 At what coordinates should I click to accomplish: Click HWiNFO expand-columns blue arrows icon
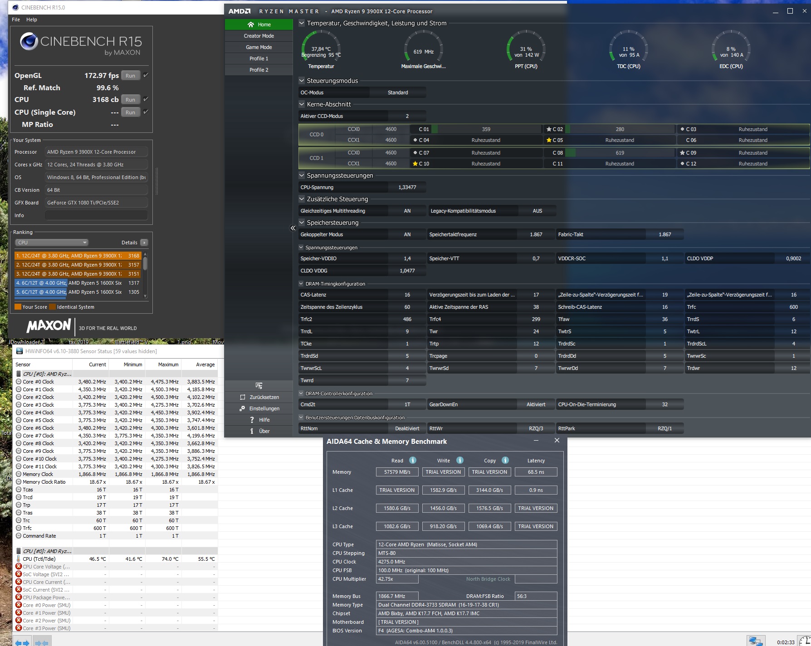tap(22, 642)
